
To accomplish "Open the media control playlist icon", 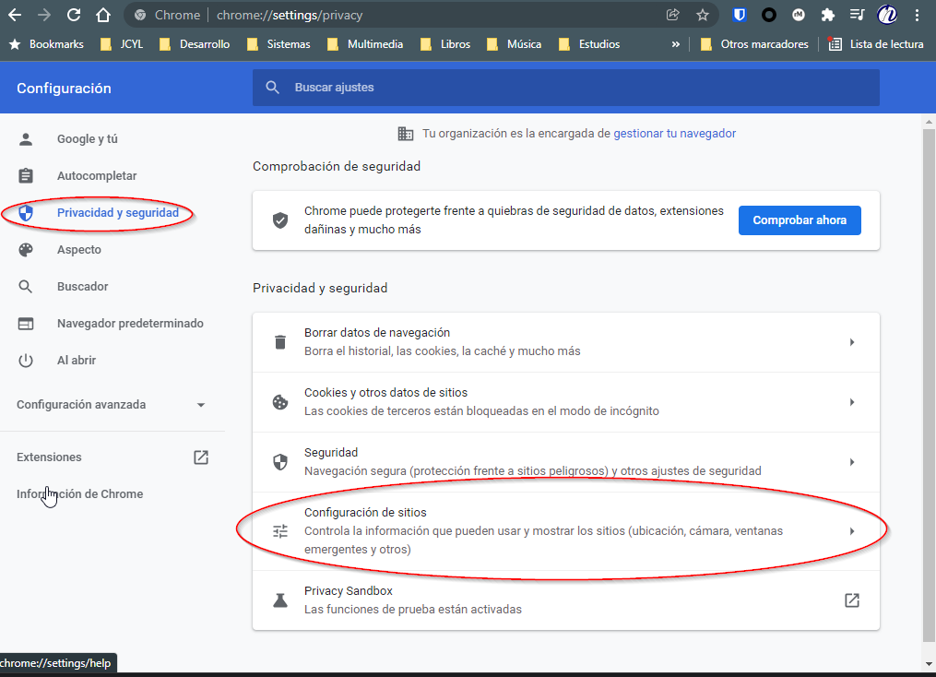I will [858, 15].
